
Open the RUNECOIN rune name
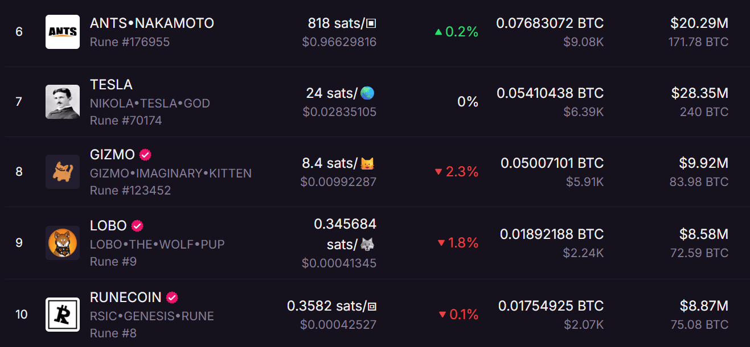126,298
